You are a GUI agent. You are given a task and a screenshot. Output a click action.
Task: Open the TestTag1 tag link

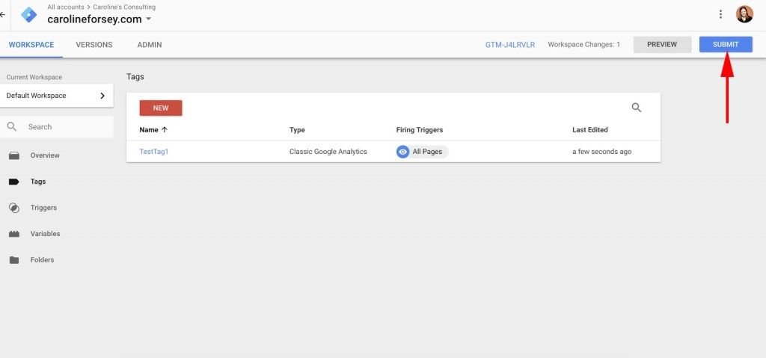154,152
